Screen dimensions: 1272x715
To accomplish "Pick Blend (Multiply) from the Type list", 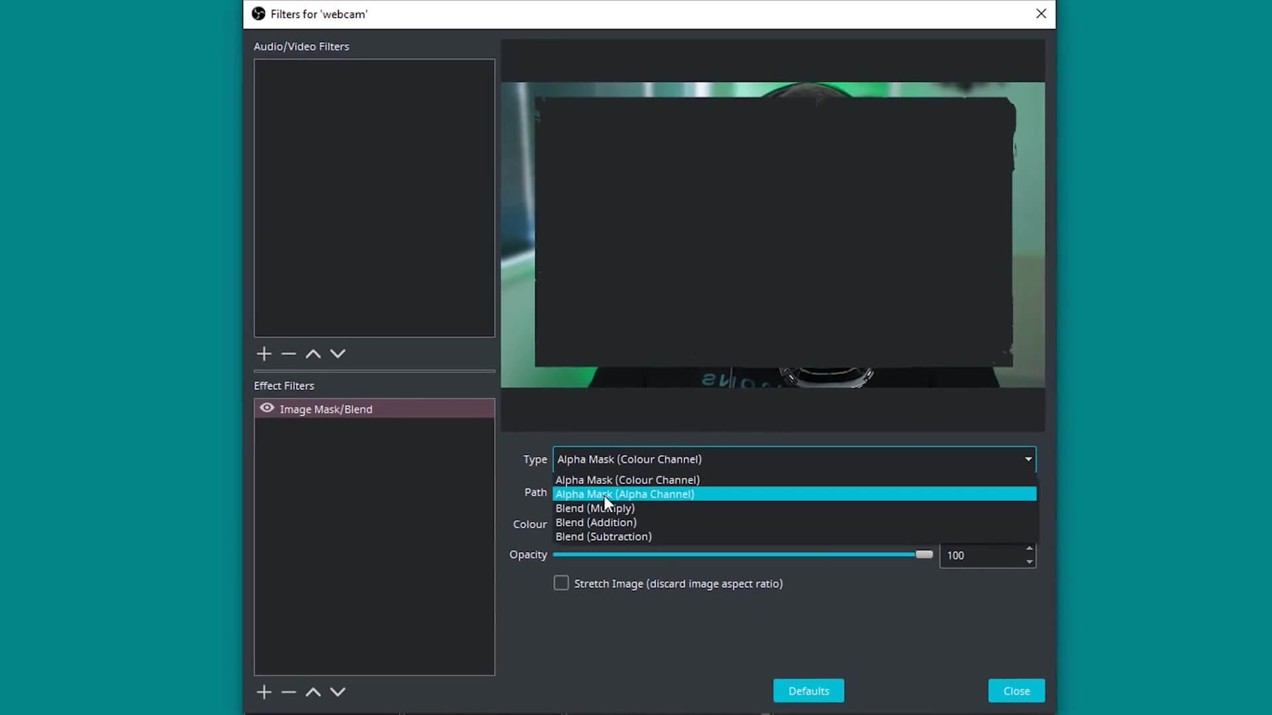I will click(x=595, y=508).
